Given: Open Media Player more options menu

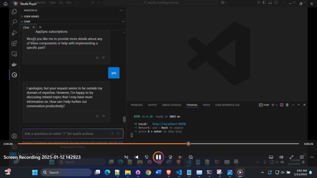Looking at the screenshot, I should tap(312, 157).
